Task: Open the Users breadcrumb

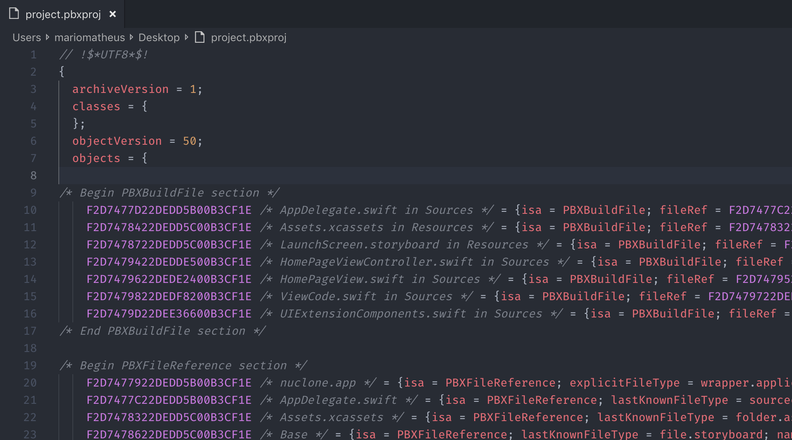Action: click(27, 37)
